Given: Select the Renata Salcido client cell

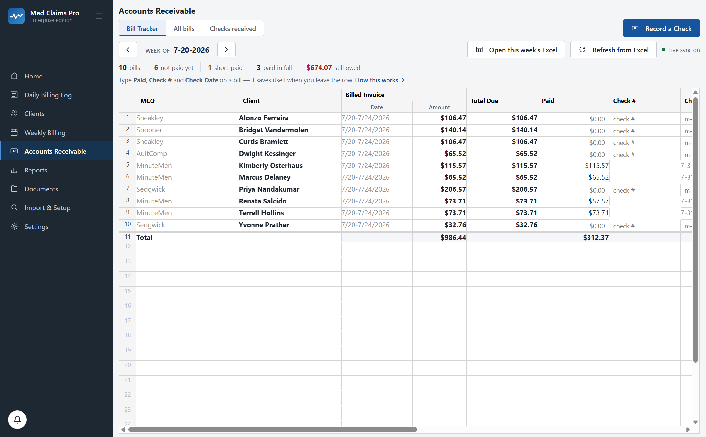Looking at the screenshot, I should tap(290, 201).
